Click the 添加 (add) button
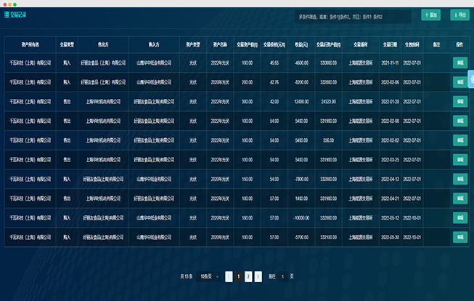474x301 pixels. tap(430, 15)
